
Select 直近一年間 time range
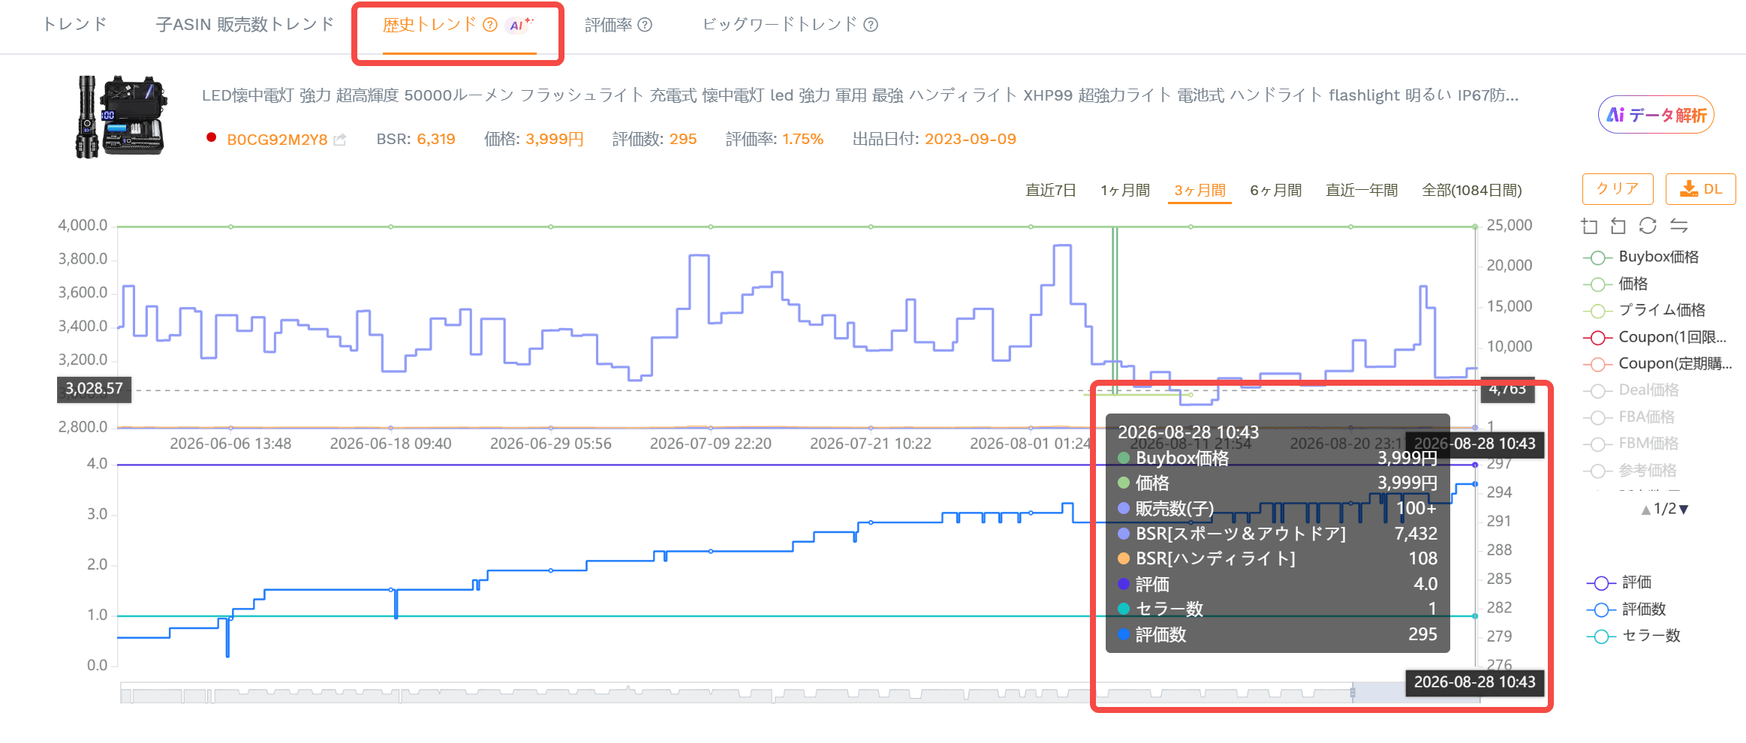1362,191
